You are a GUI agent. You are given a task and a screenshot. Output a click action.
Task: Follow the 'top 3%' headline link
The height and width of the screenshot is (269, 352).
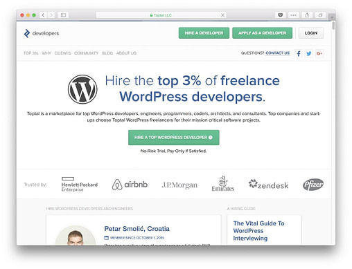179,81
